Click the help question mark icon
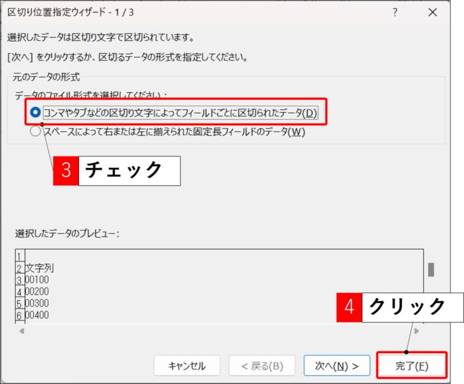464x384 pixels. 395,12
